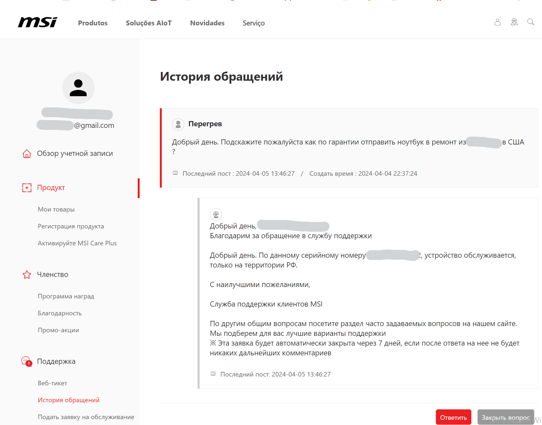This screenshot has height=425, width=542.
Task: Click the line Благодарим за обращение в службу поддержки
Action: click(291, 236)
